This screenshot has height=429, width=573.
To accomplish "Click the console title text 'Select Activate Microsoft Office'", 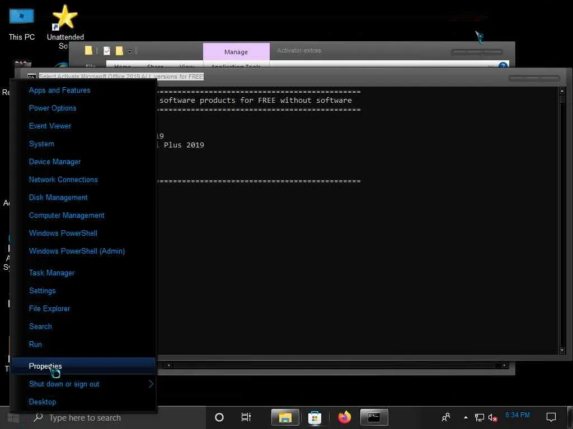I will coord(121,77).
